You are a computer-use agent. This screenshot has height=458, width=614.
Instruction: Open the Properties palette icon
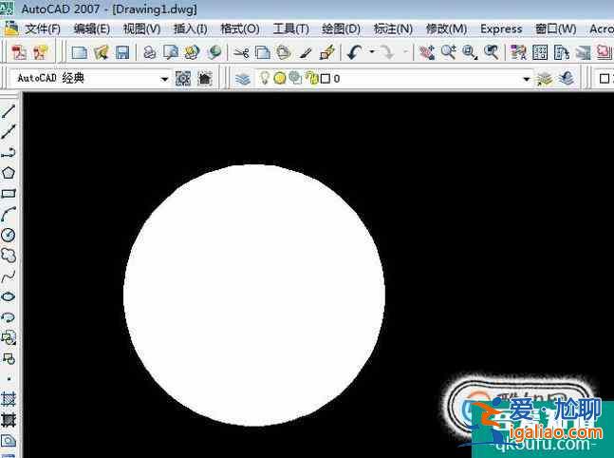pos(518,52)
